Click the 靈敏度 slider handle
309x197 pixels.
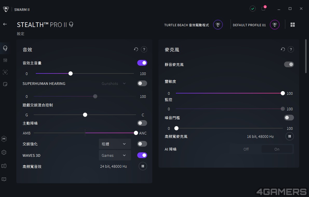(x=283, y=93)
